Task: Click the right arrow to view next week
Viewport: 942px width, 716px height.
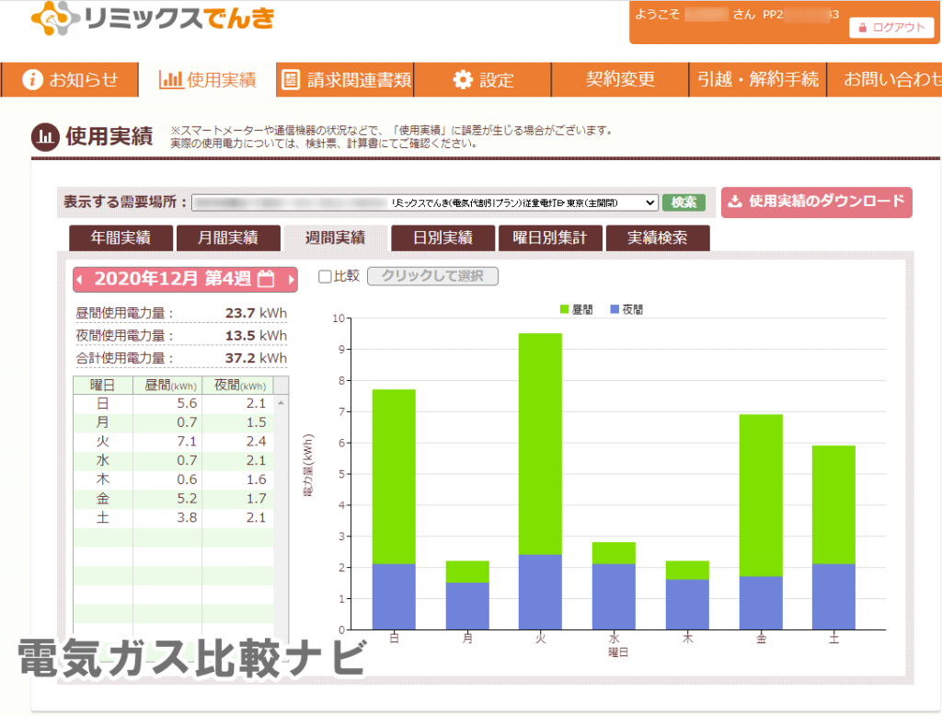Action: [x=289, y=279]
